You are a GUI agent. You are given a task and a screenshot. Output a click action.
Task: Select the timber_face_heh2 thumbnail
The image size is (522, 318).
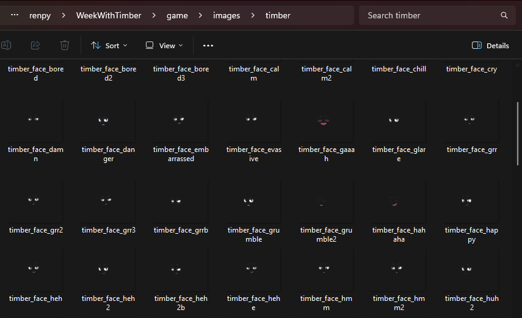pyautogui.click(x=108, y=270)
